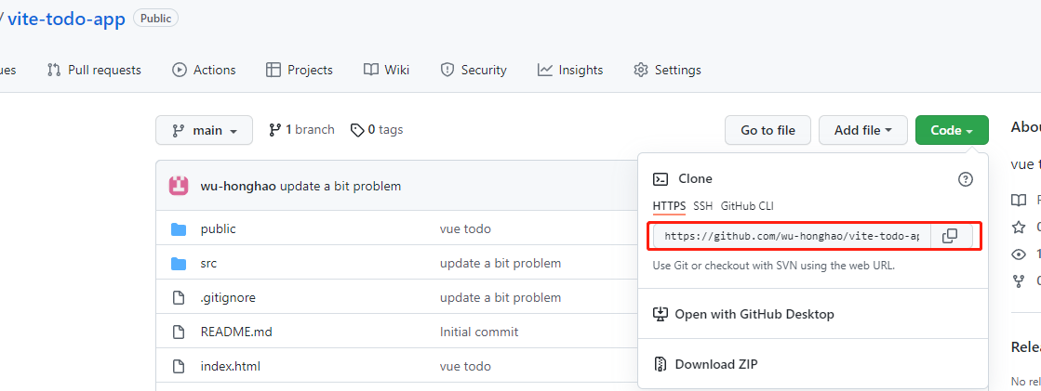
Task: View the 0 tags link
Action: [x=377, y=130]
